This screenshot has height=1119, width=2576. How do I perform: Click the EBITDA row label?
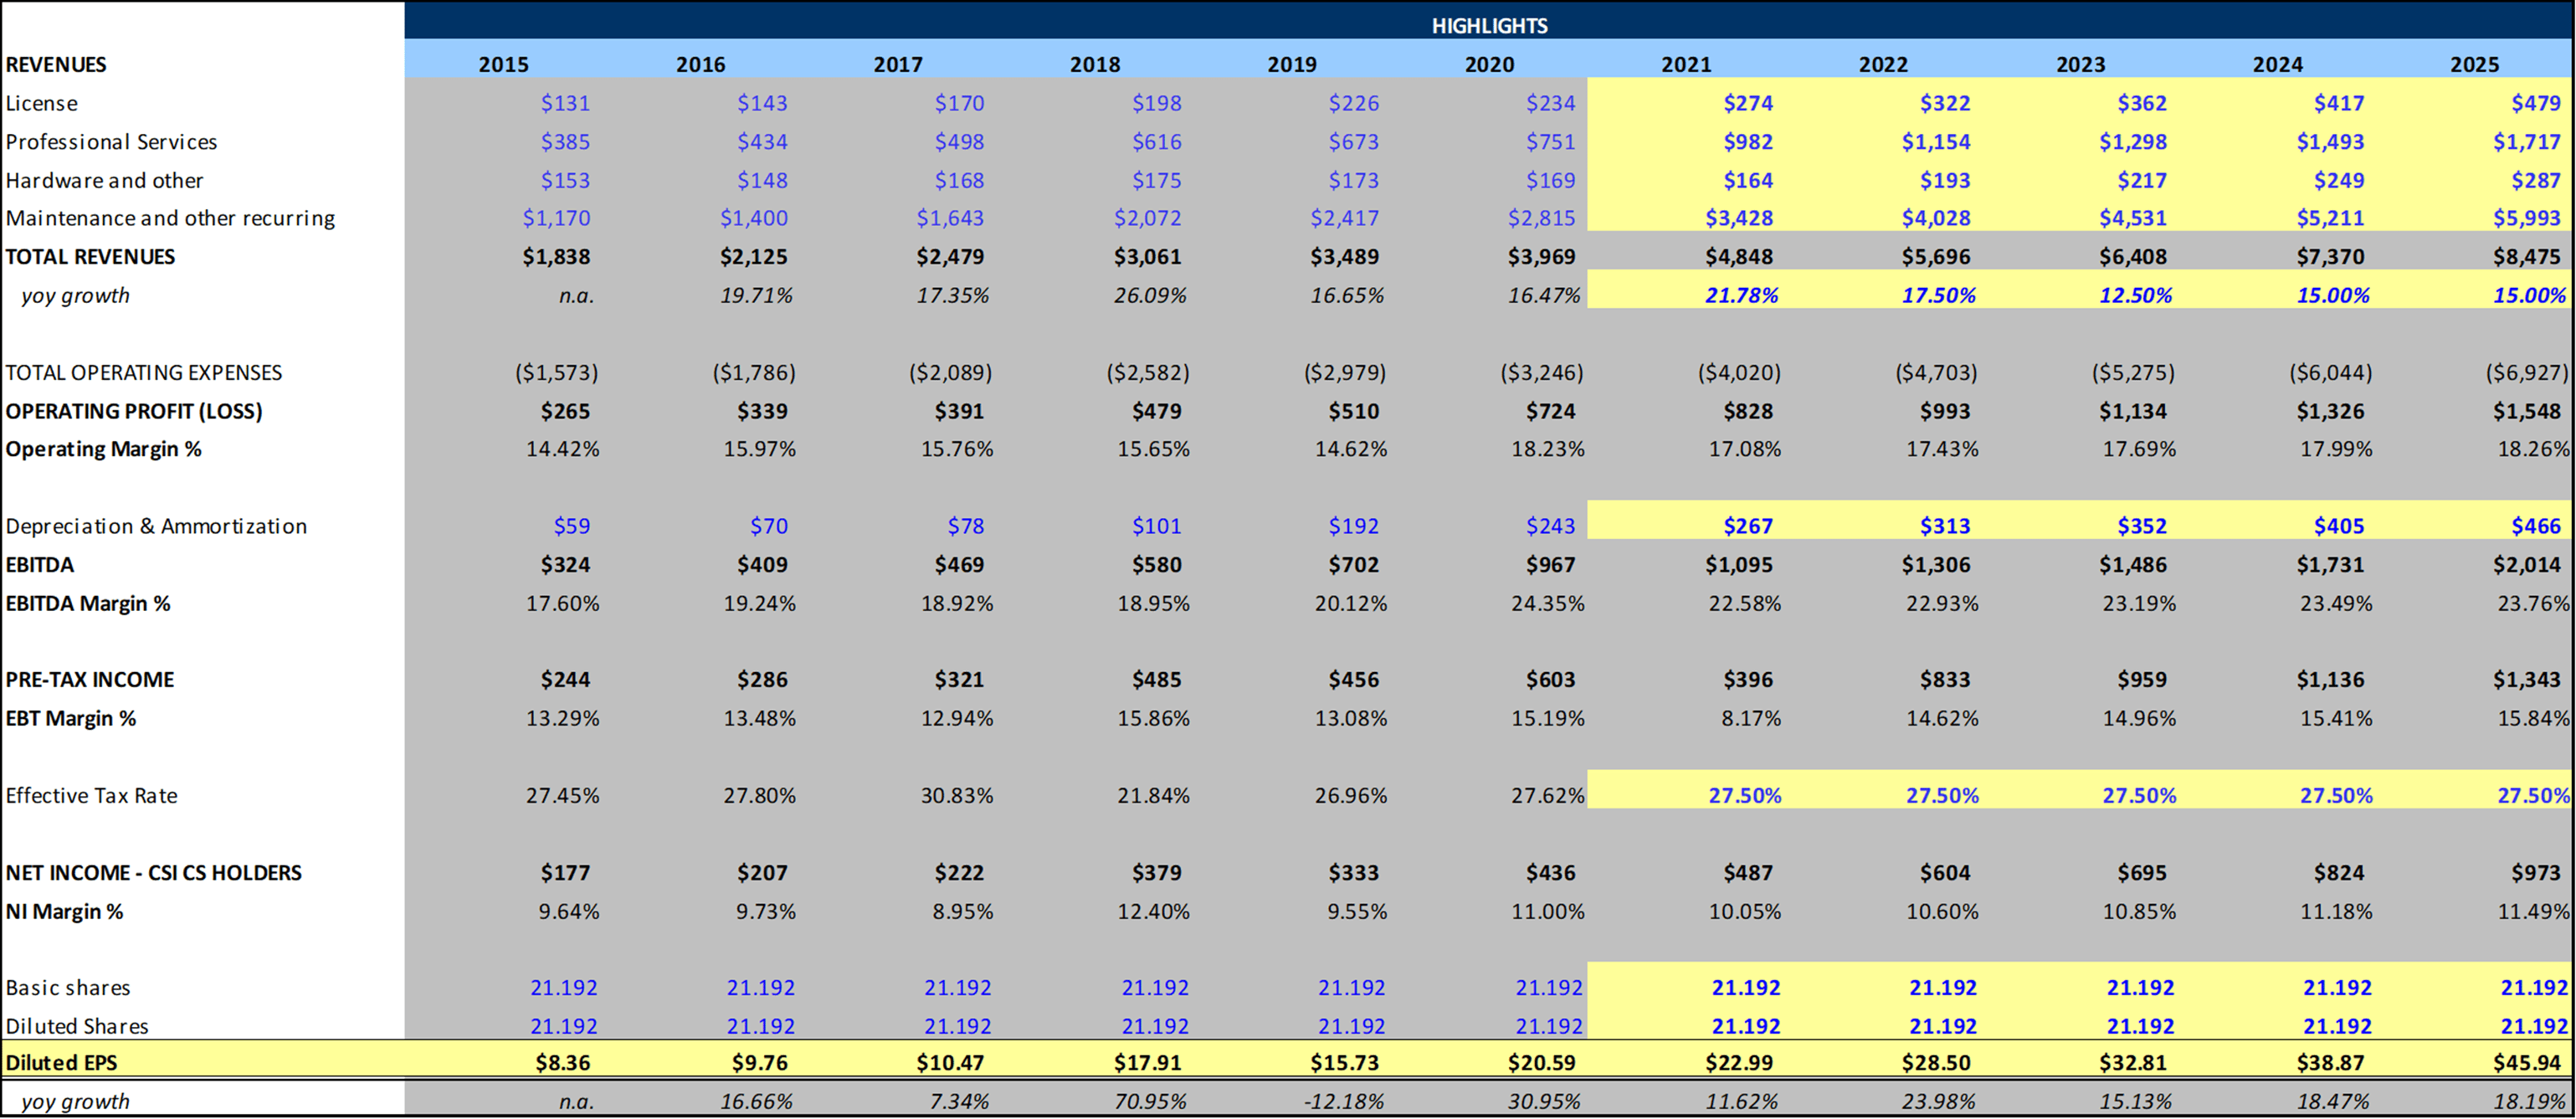40,565
